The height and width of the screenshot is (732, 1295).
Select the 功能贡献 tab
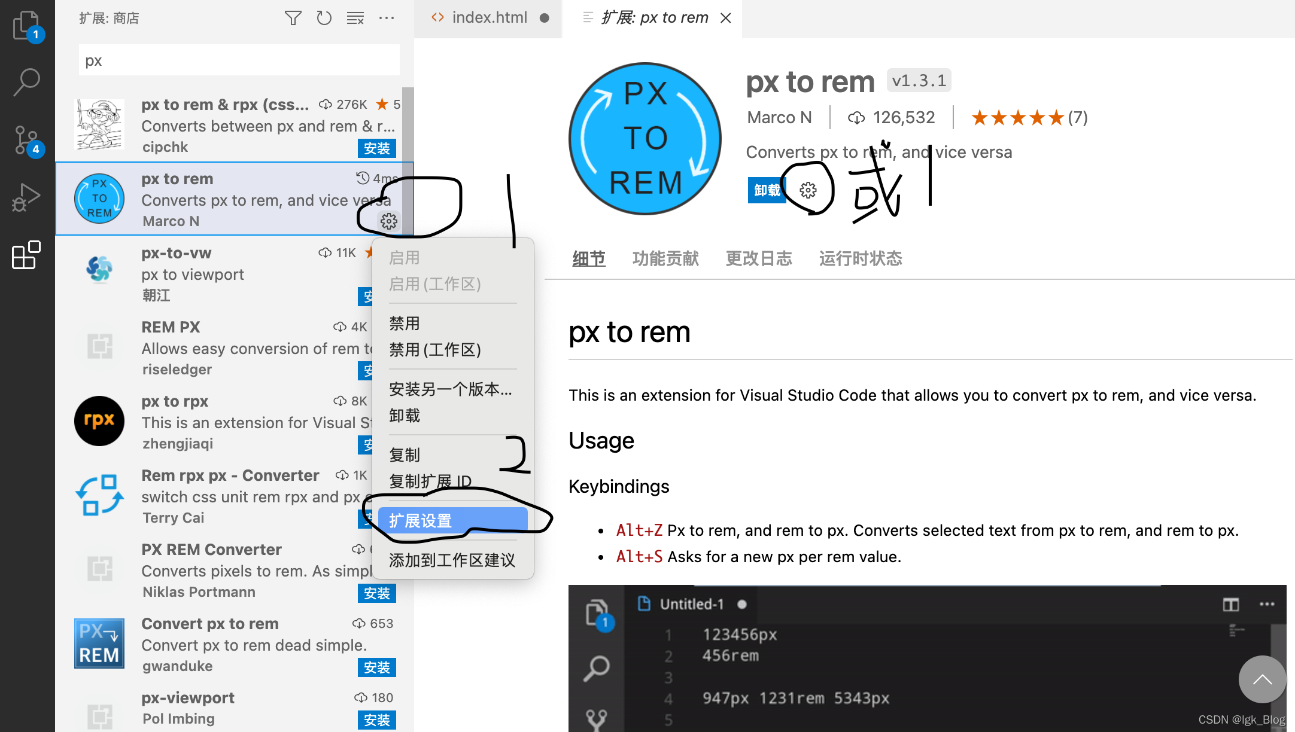pos(665,258)
